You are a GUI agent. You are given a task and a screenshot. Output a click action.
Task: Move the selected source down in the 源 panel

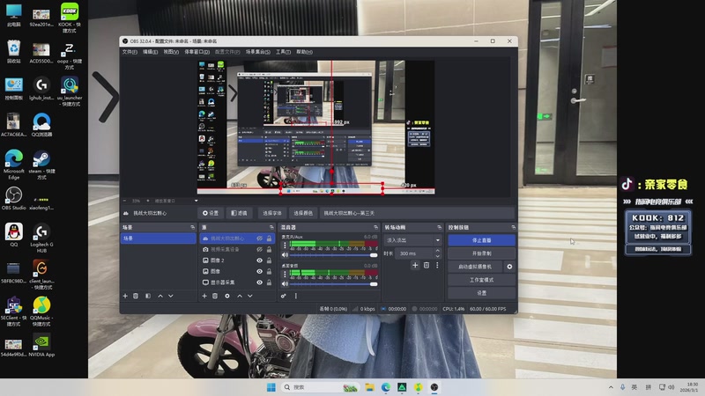[250, 296]
